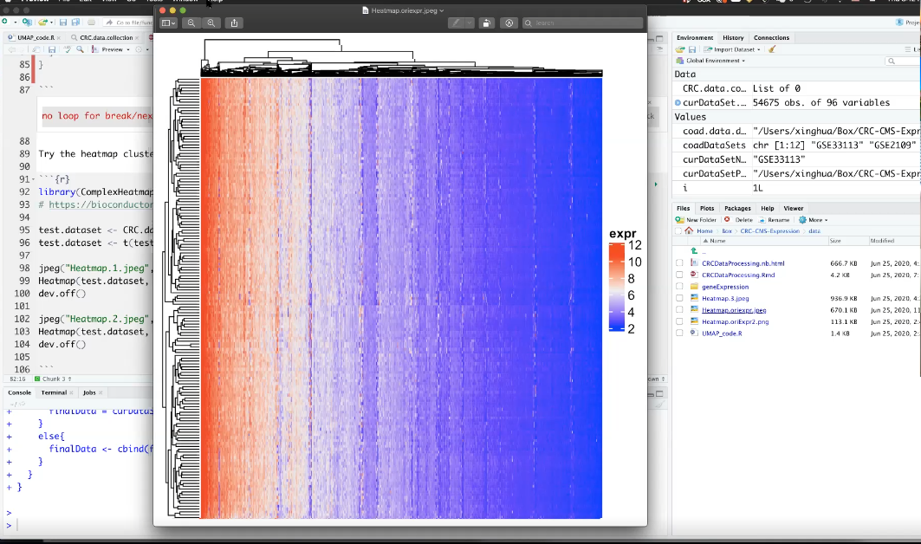The height and width of the screenshot is (544, 921).
Task: Open the Packages tab
Action: [x=737, y=209]
